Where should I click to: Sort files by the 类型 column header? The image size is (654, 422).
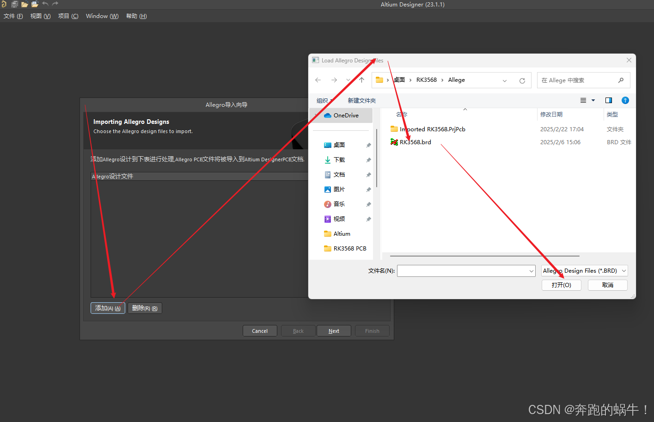[612, 115]
